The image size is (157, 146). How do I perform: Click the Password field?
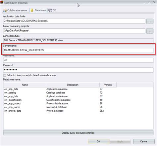(78, 70)
